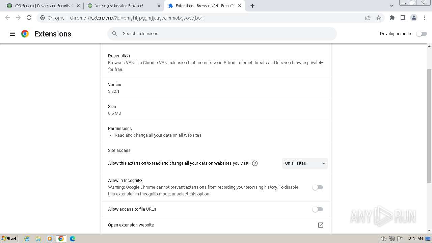Click the Chrome taskbar icon
432x243 pixels.
click(61, 239)
